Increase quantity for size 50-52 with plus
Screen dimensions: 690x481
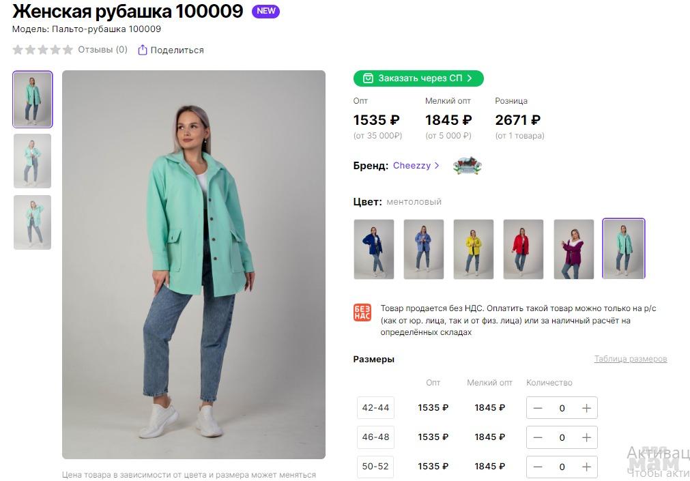point(586,467)
